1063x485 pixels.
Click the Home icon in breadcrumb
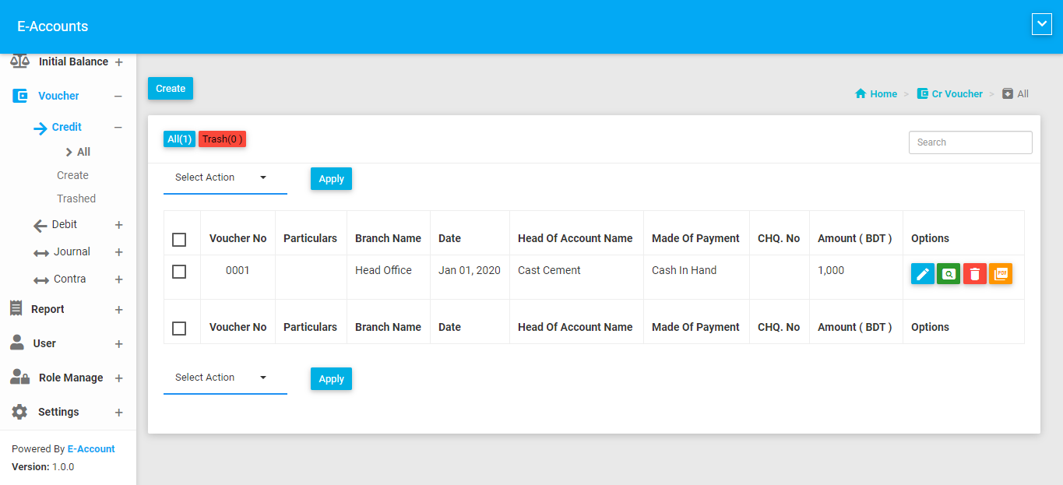861,93
